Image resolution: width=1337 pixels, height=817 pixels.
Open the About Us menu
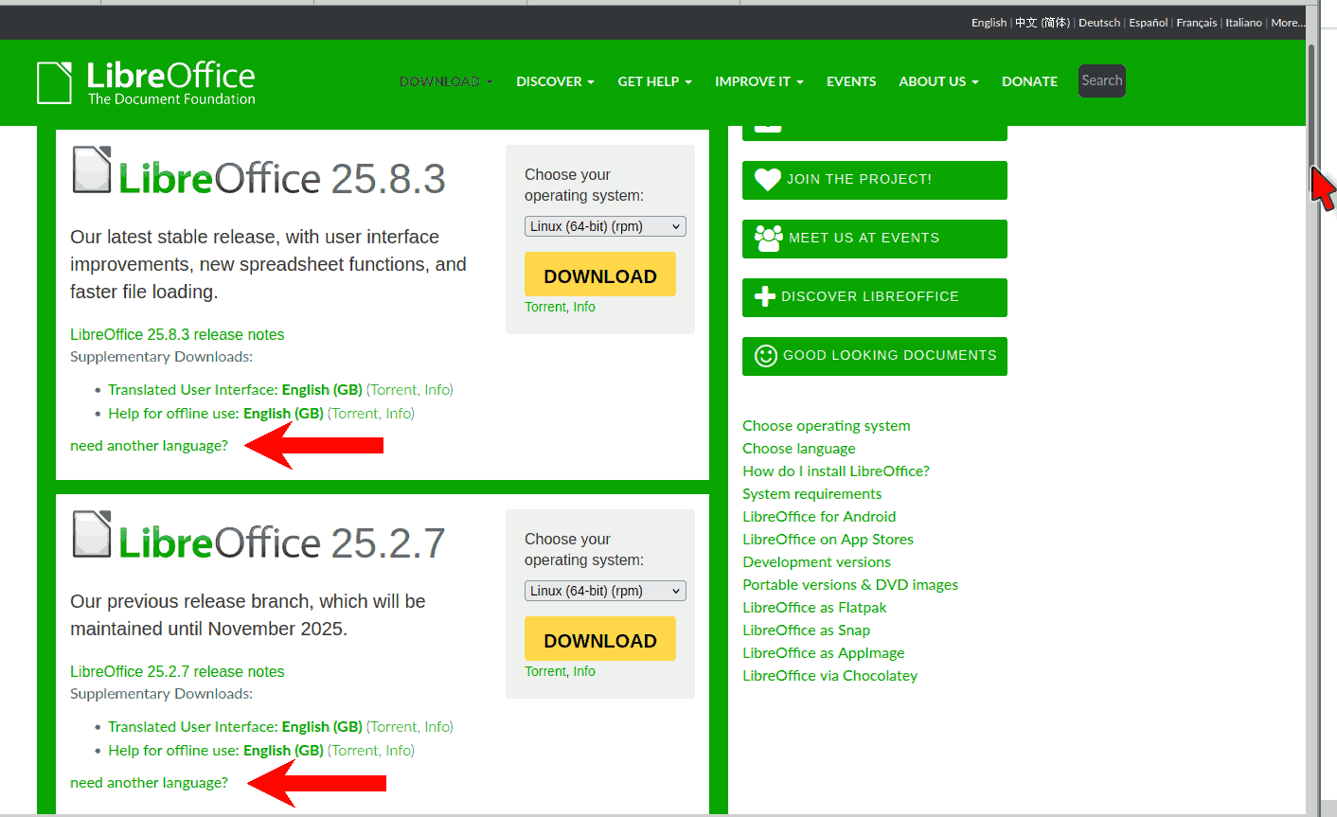(x=937, y=81)
